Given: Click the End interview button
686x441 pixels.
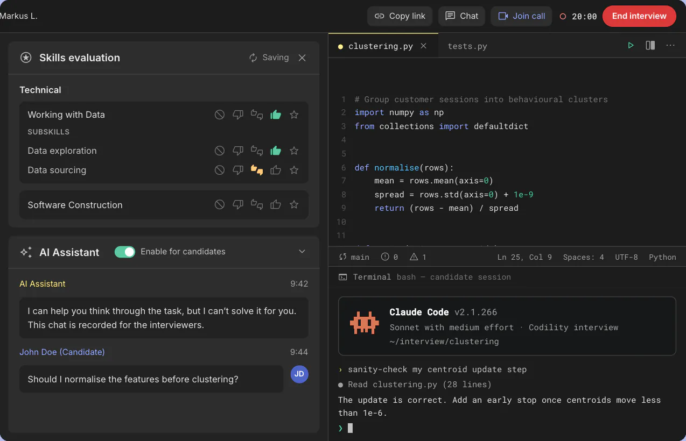Looking at the screenshot, I should coord(639,16).
